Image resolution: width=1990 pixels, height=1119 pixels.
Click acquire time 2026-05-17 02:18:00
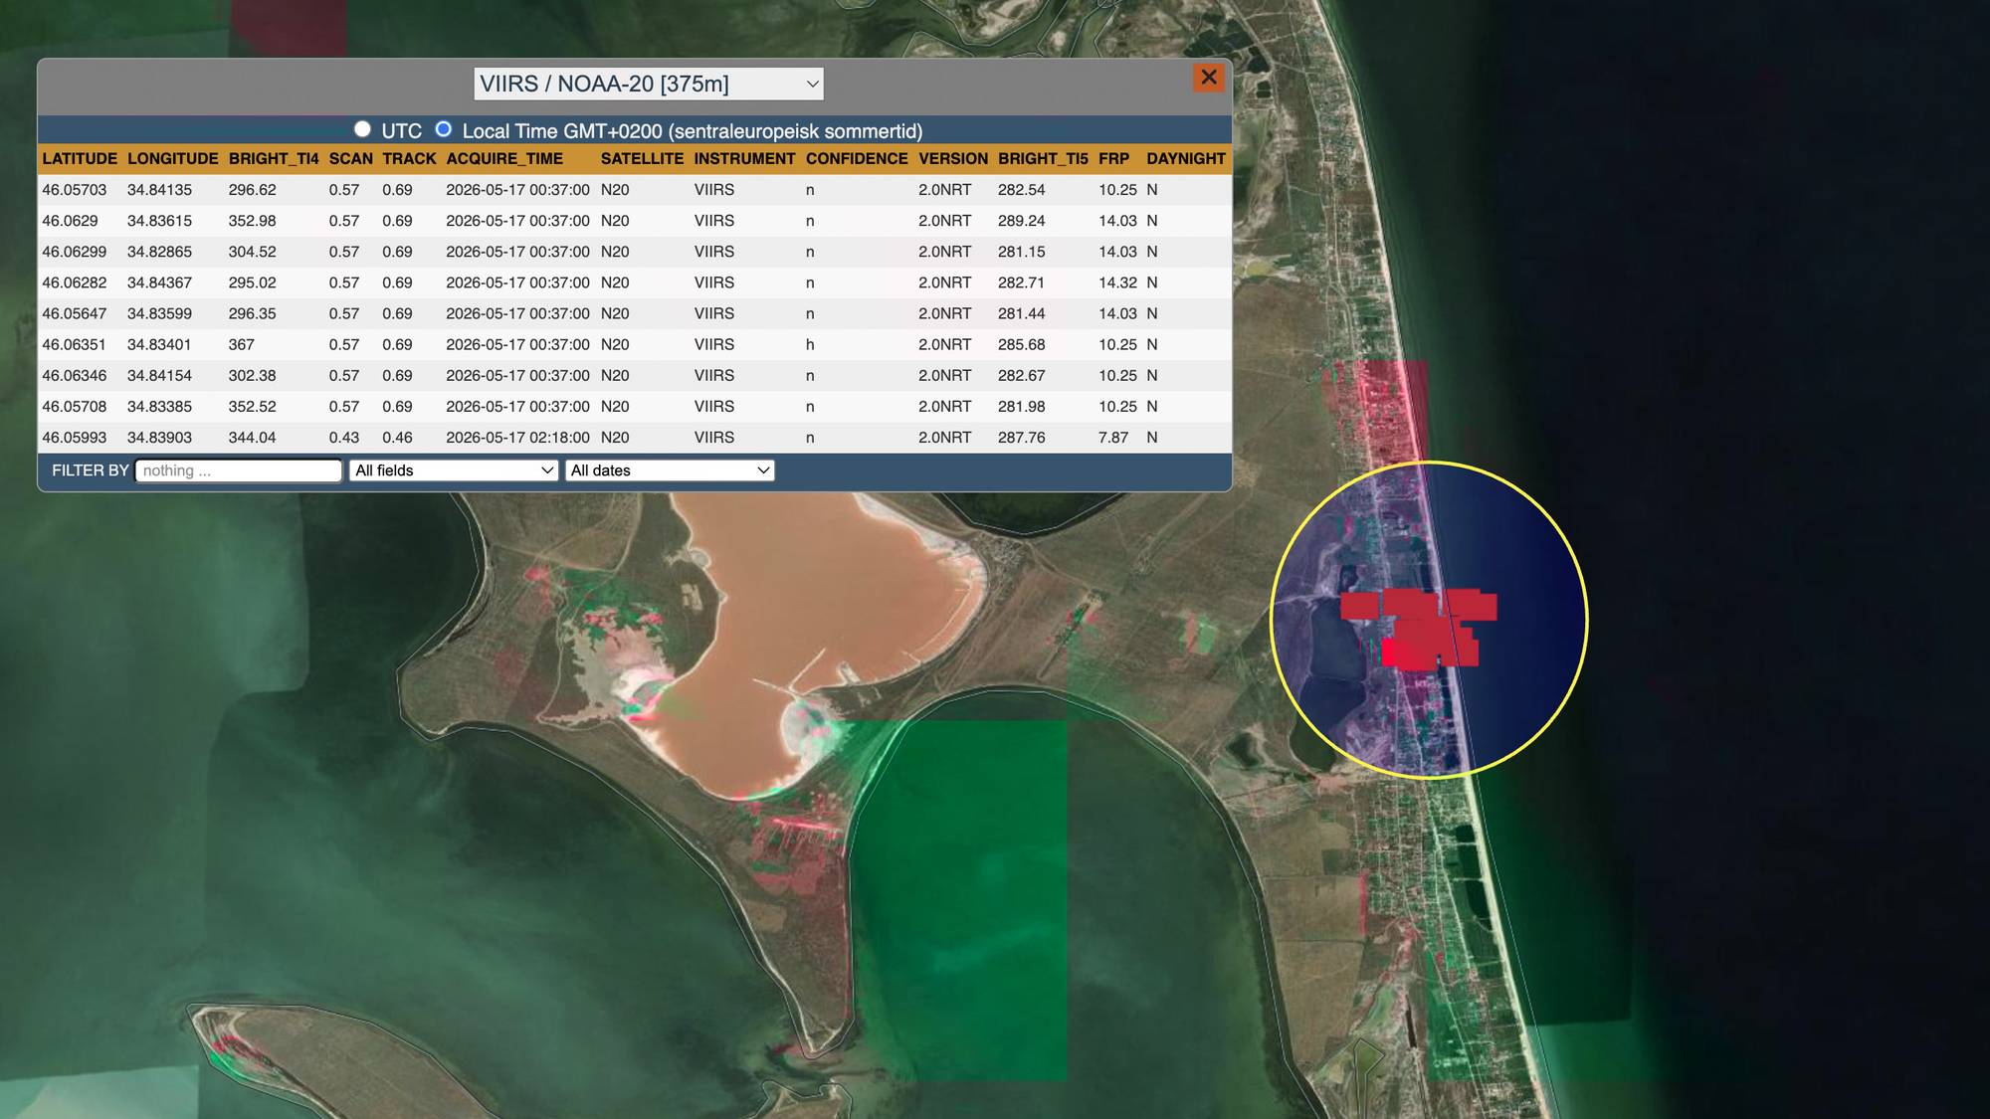point(517,437)
